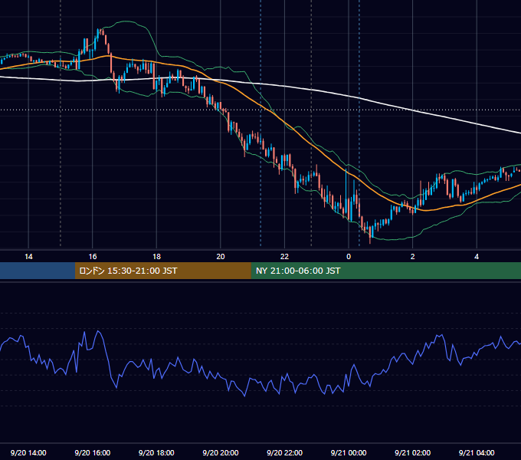
Task: Select the ロンドン 15:30-21:00 JST session band
Action: pos(162,271)
